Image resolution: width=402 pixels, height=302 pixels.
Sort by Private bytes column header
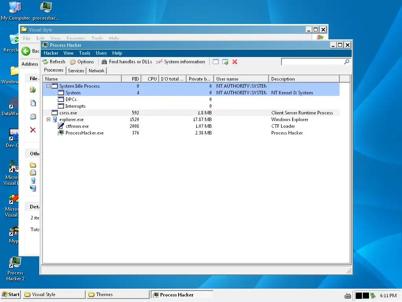[200, 79]
